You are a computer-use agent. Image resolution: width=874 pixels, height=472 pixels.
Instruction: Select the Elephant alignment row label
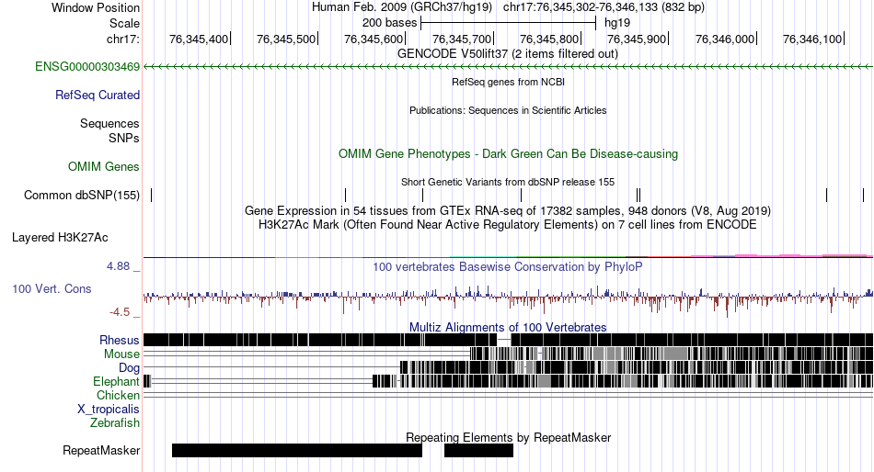tap(117, 382)
